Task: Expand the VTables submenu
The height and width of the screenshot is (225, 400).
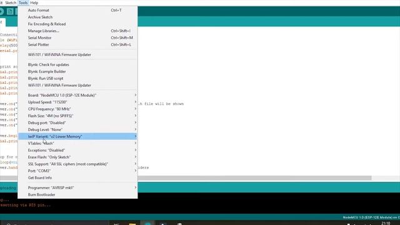Action: (77, 143)
